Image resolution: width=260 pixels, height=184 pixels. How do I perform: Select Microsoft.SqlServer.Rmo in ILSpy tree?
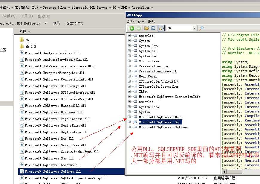click(160, 117)
